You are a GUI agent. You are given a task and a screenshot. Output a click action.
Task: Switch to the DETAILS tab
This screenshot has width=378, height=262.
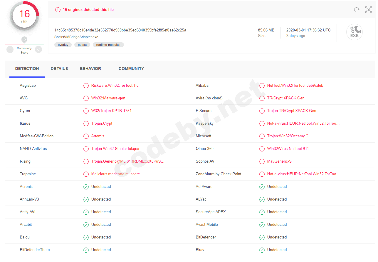point(59,69)
